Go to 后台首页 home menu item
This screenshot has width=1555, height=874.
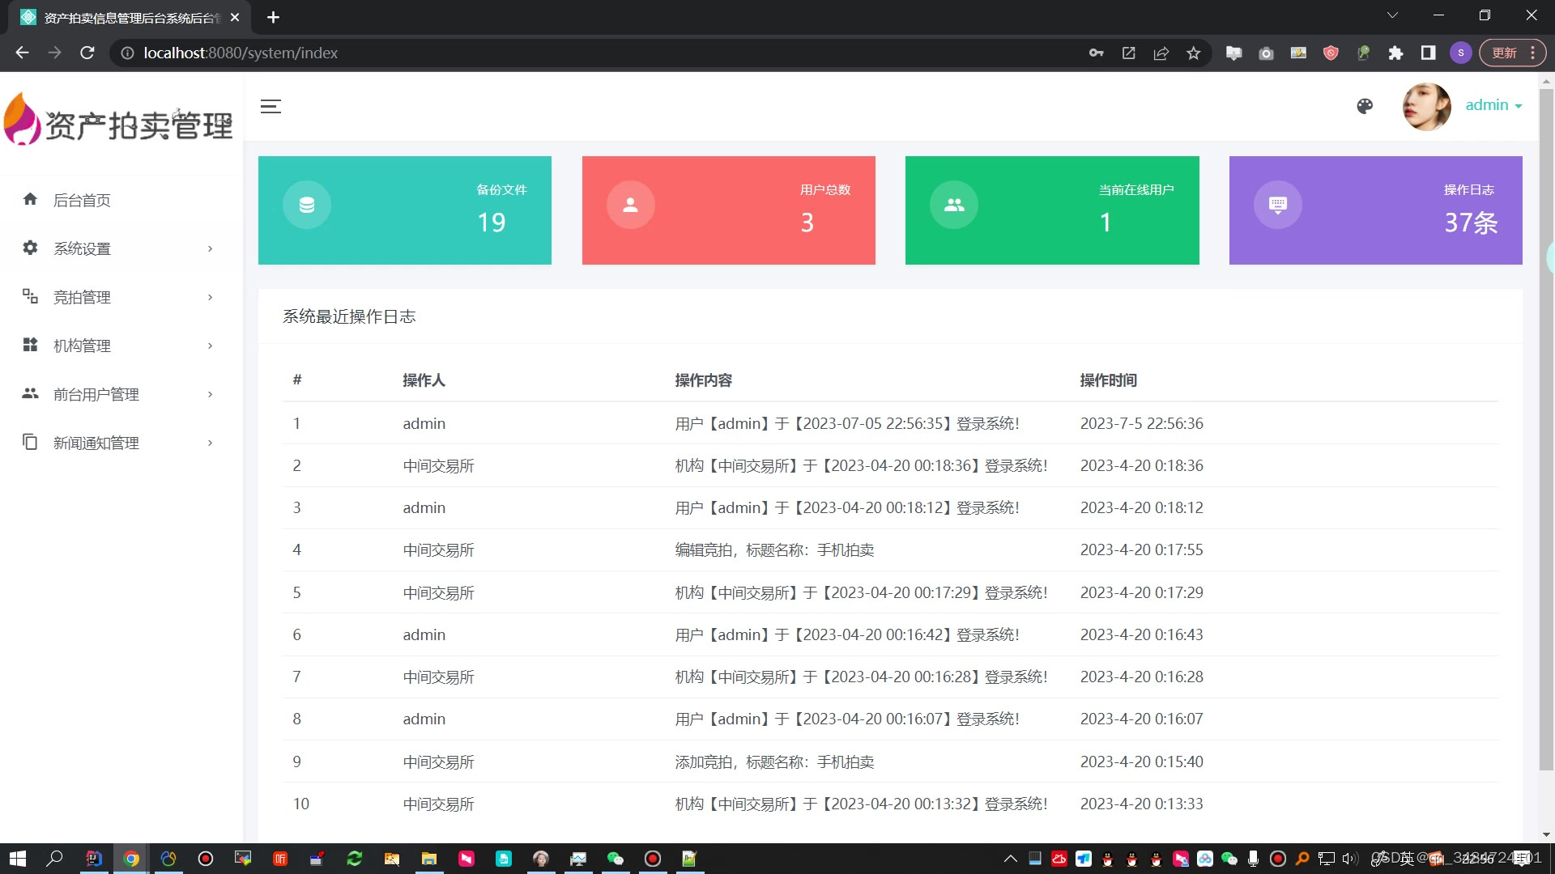point(82,200)
